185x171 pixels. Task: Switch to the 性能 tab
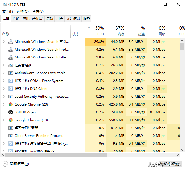coord(16,18)
